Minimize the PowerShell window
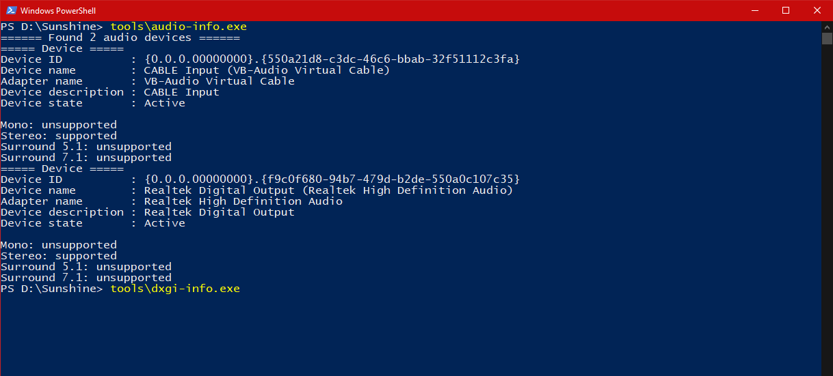Viewport: 833px width, 376px height. pyautogui.click(x=754, y=10)
